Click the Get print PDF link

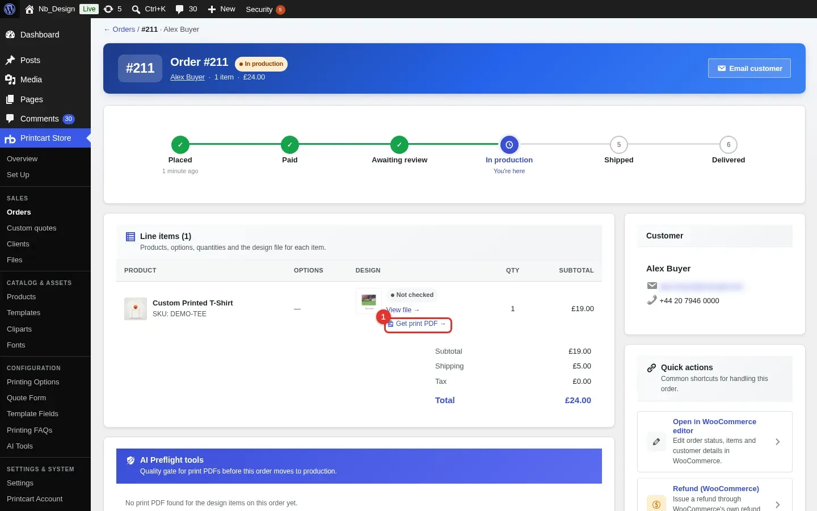[x=418, y=324]
